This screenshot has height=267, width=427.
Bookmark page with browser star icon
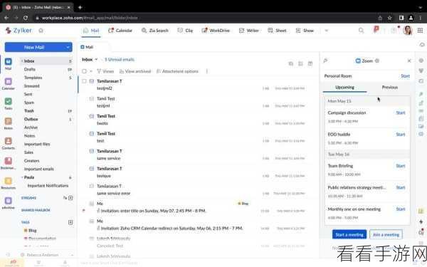click(390, 18)
